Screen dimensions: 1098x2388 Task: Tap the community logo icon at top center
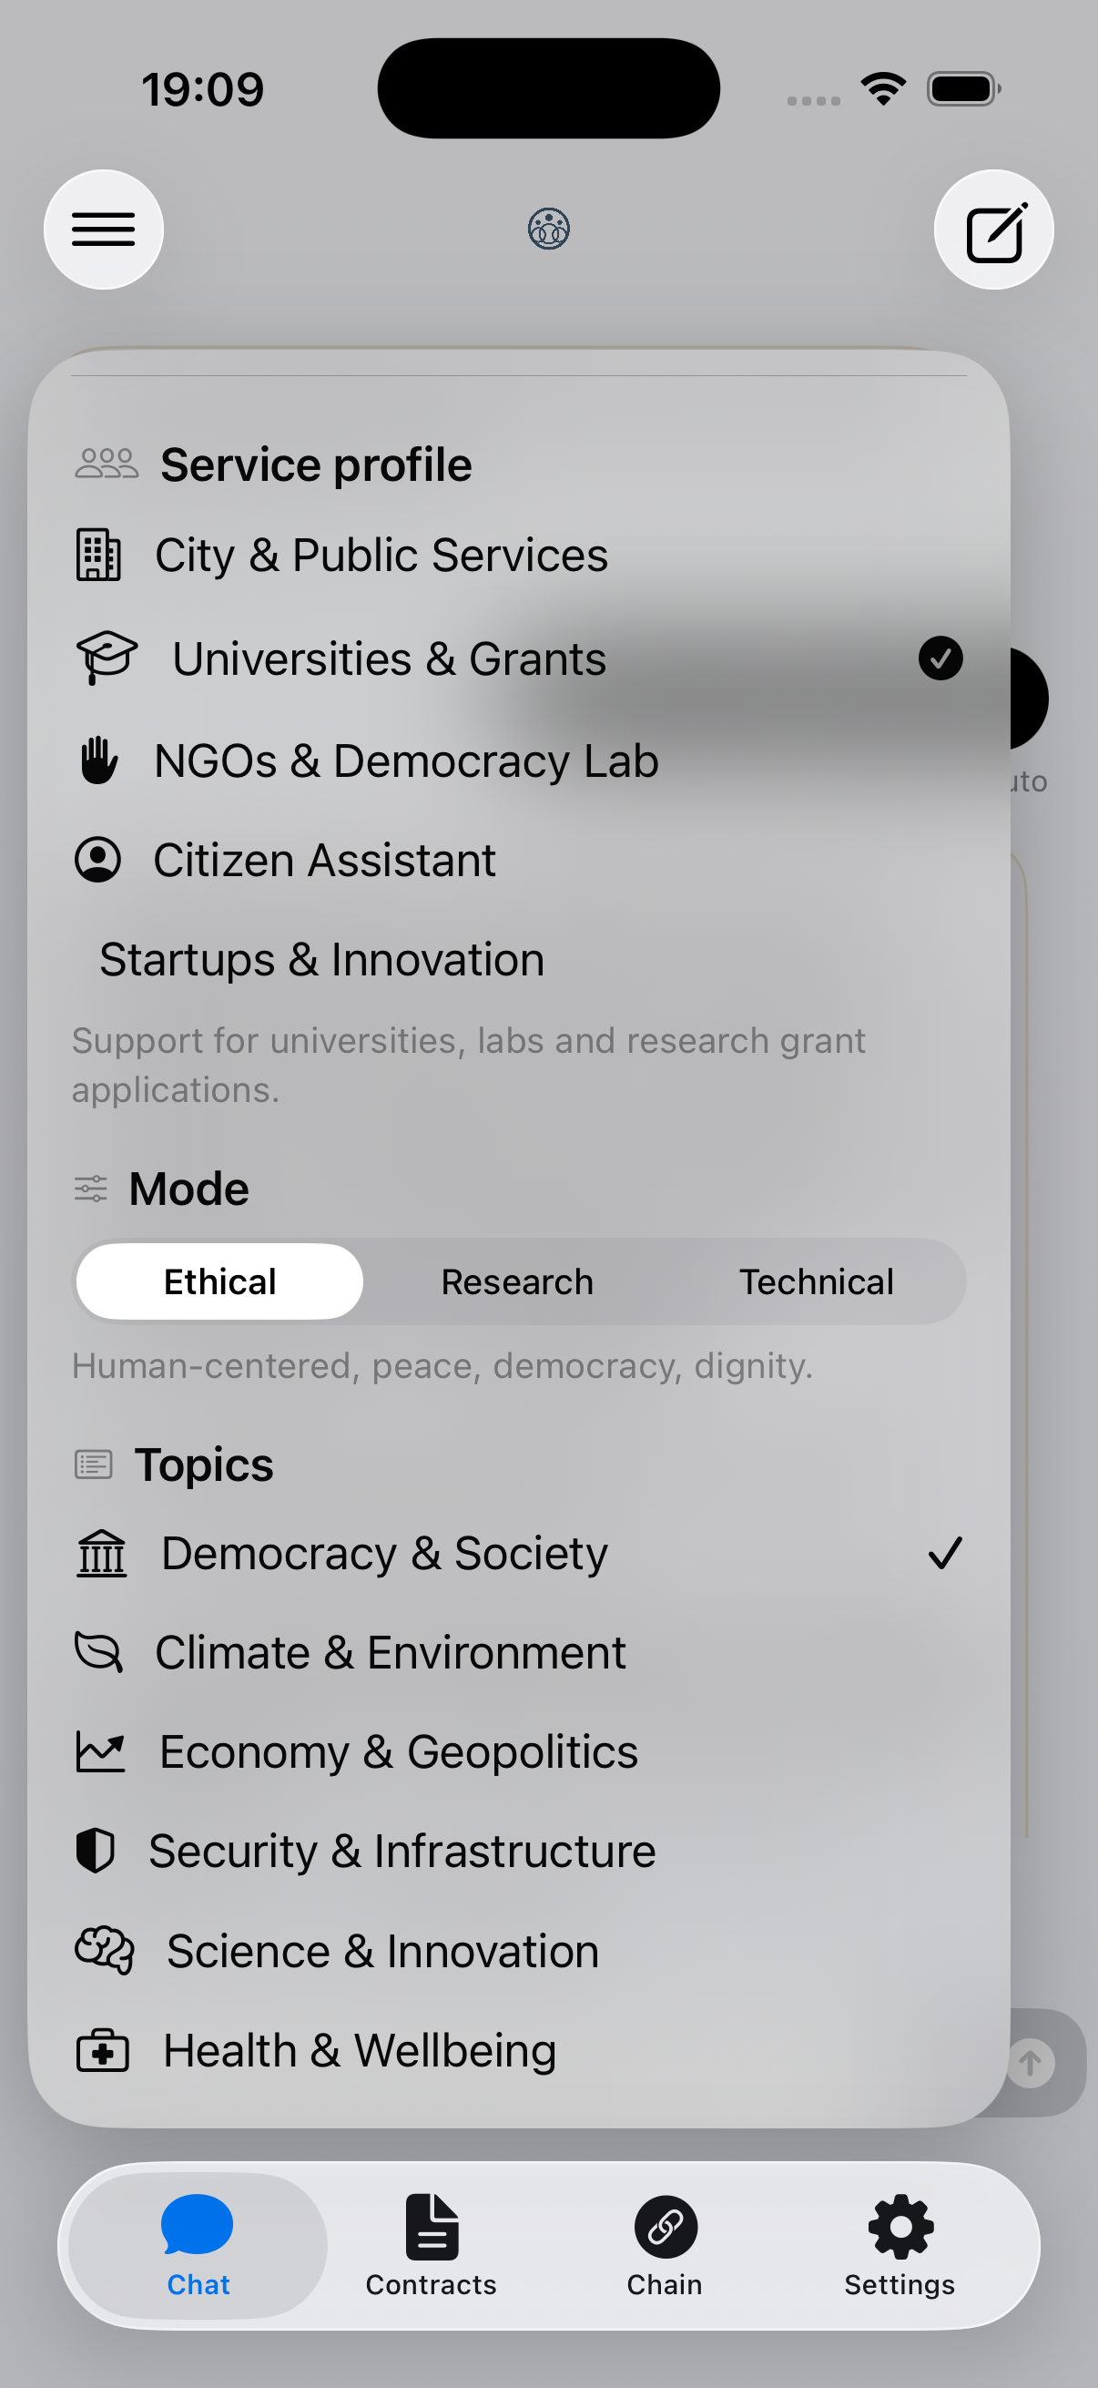tap(548, 229)
